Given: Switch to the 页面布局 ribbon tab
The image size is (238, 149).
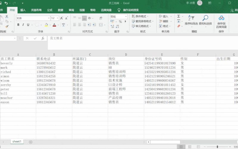Looking at the screenshot, I should click(36, 10).
